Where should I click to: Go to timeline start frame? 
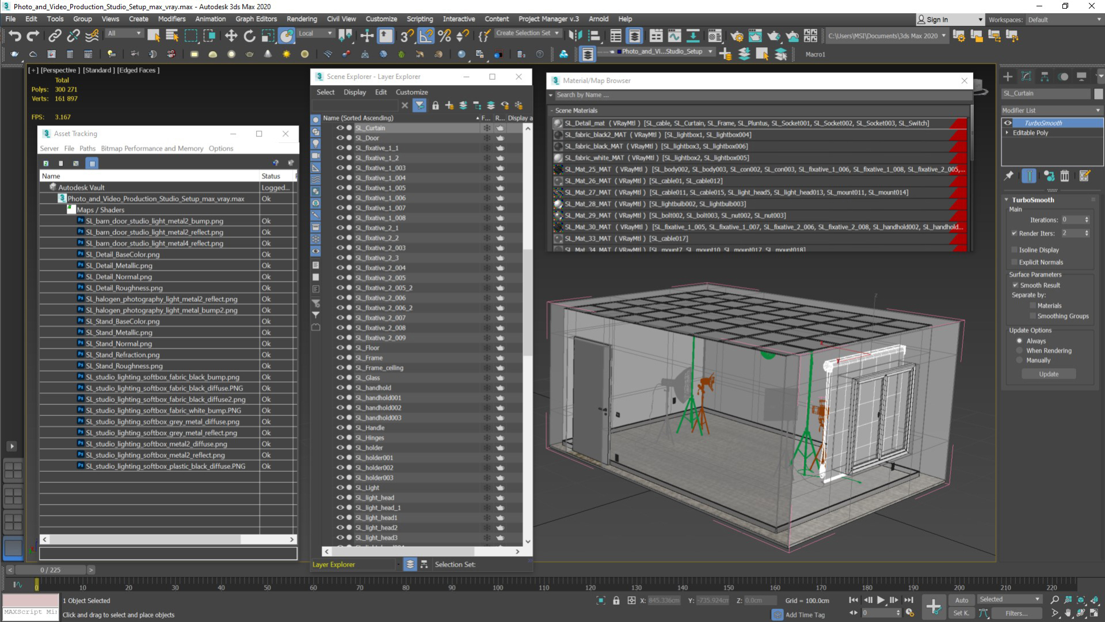click(853, 600)
